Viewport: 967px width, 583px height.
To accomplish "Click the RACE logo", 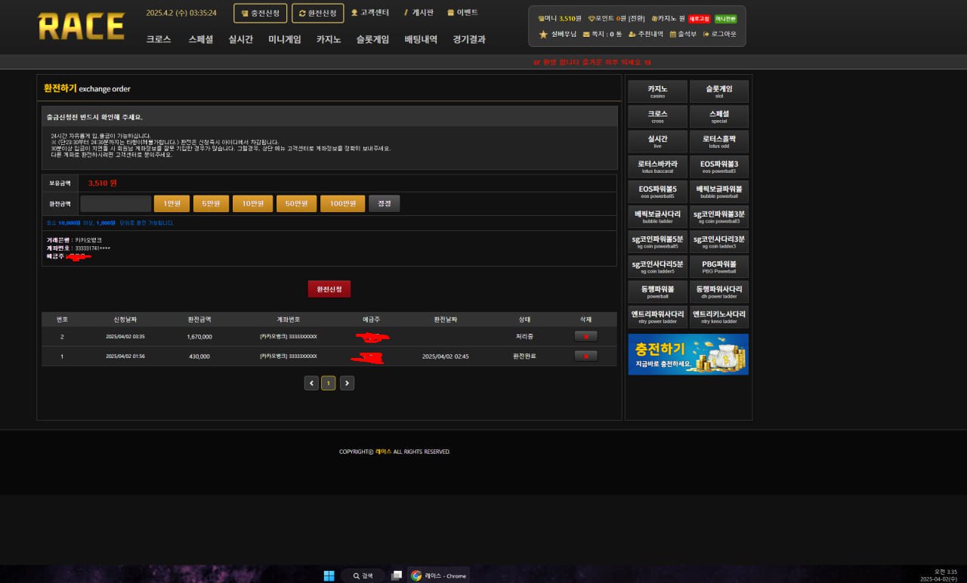I will tap(81, 26).
